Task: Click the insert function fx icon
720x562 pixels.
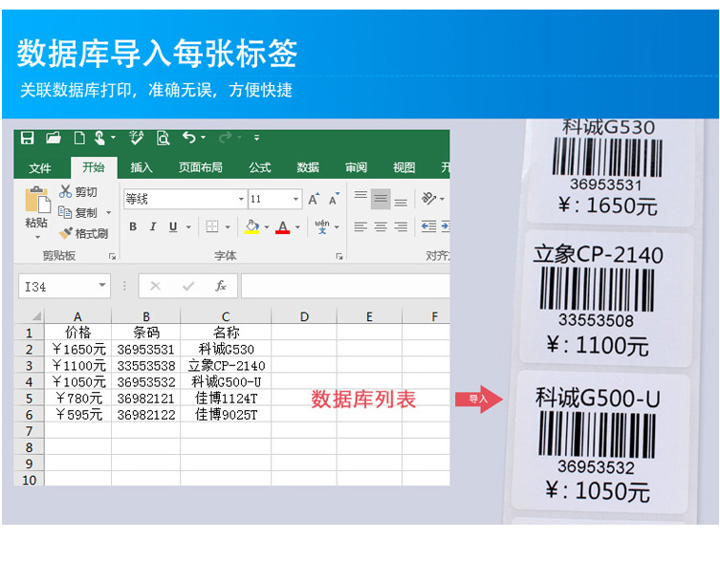Action: point(221,286)
